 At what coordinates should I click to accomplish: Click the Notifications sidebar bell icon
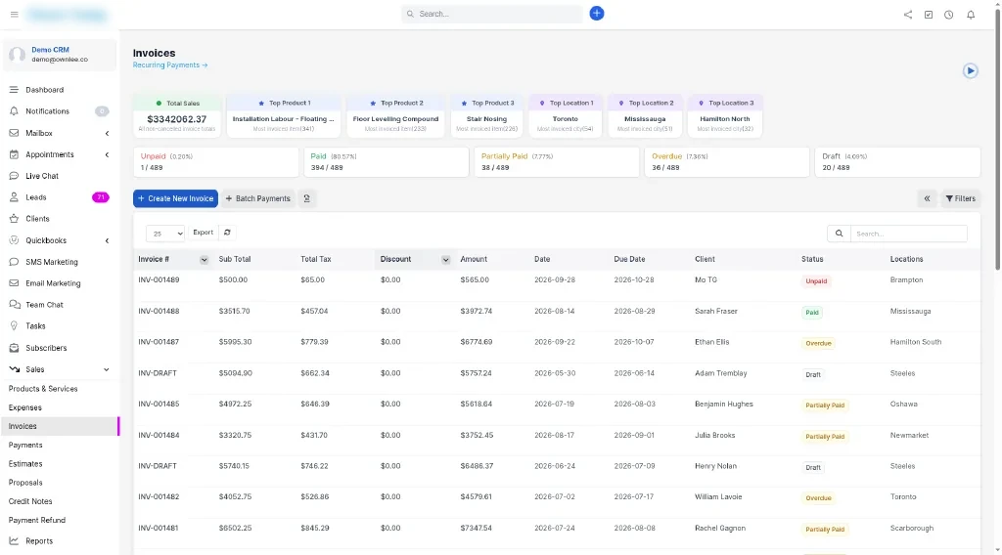14,111
